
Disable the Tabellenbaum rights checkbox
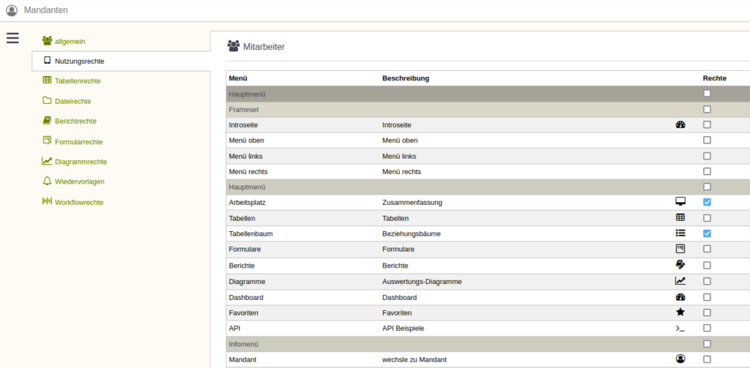(x=707, y=233)
